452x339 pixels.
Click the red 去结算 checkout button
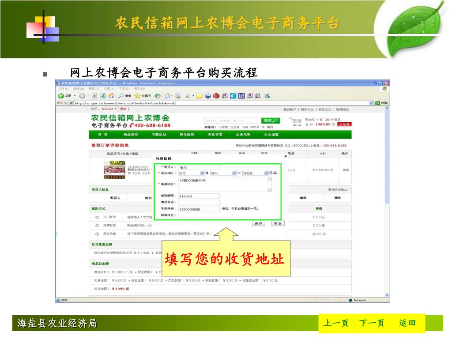tap(344, 124)
